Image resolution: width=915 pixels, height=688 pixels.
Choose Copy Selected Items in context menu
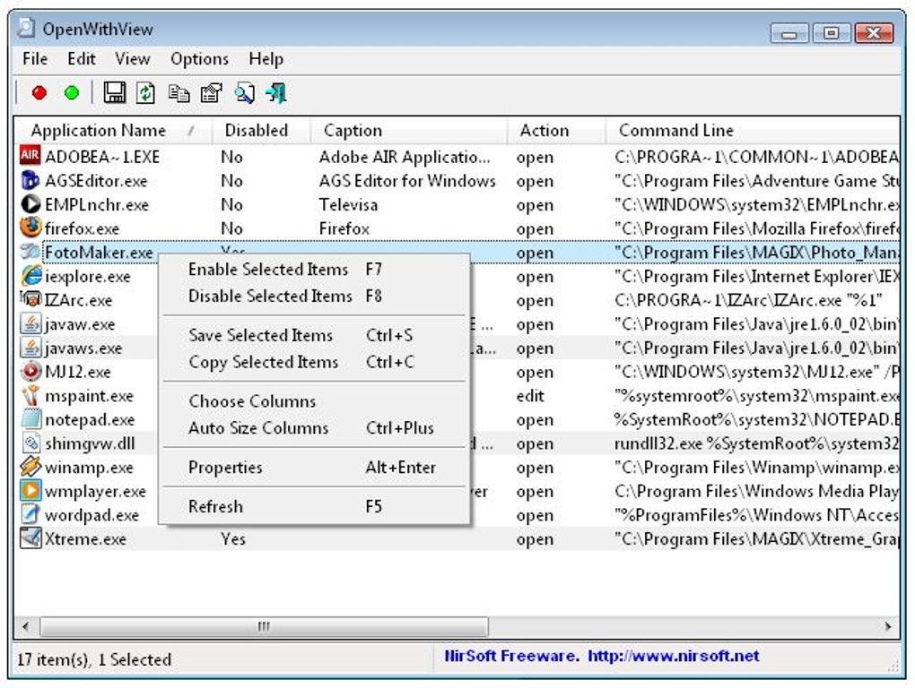pos(314,362)
